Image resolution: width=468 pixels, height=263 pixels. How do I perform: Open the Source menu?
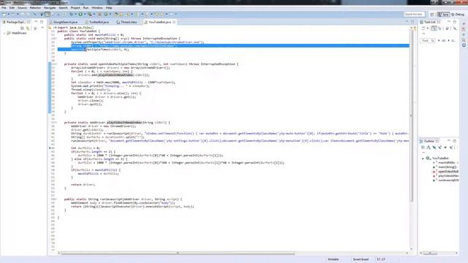22,8
